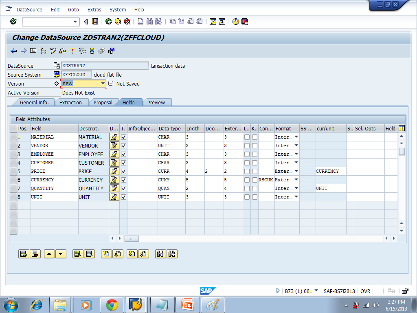
Task: Open Format dropdown for QUANTITY row
Action: tap(296, 188)
